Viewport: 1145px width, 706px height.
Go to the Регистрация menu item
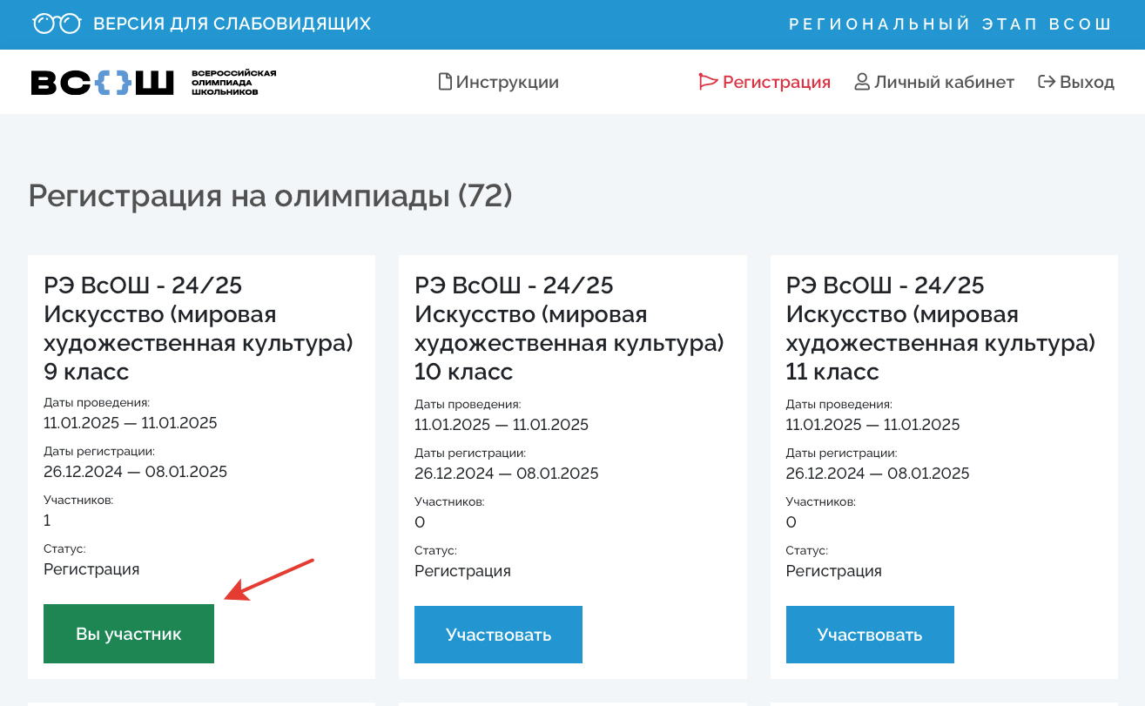(776, 83)
